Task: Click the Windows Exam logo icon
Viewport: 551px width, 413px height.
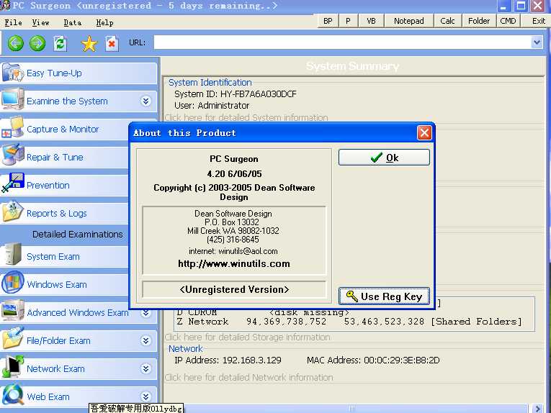Action: click(x=13, y=283)
